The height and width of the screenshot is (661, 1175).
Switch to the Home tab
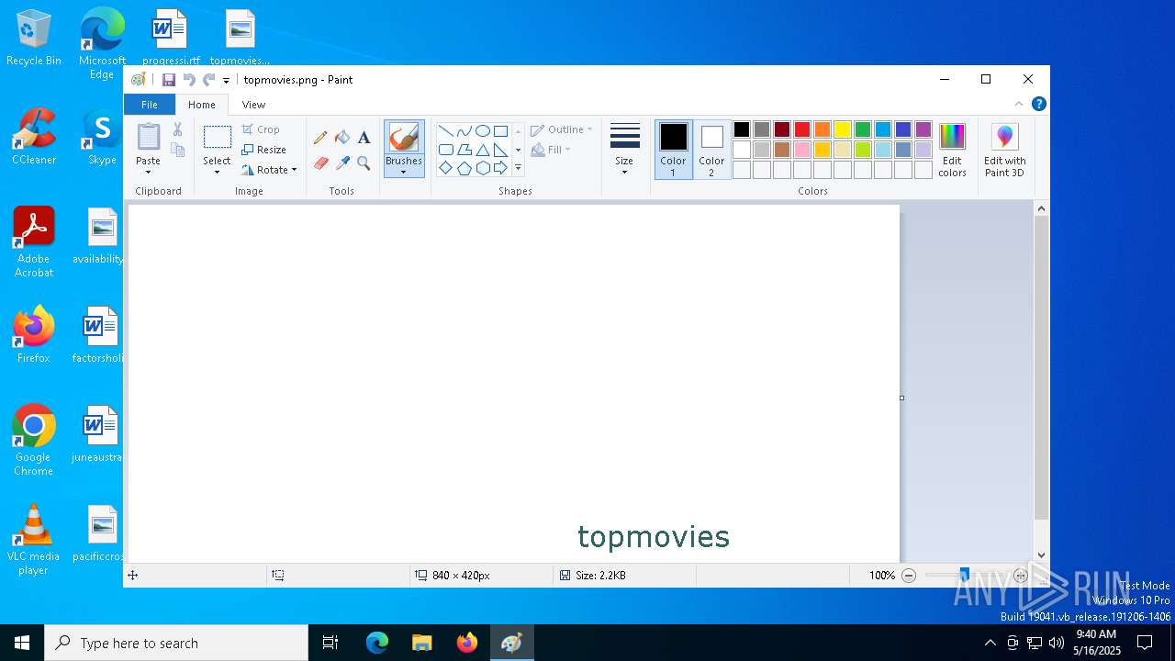click(x=202, y=105)
